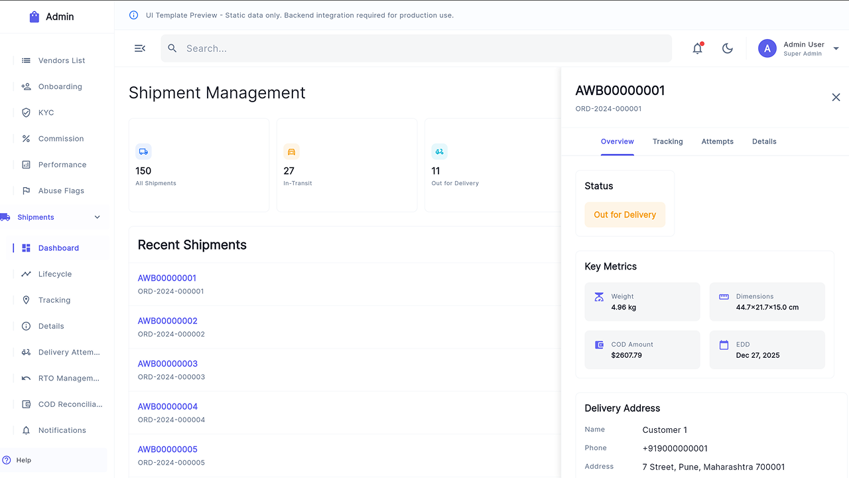The image size is (849, 478).
Task: Open Performance sidebar item
Action: click(x=61, y=165)
